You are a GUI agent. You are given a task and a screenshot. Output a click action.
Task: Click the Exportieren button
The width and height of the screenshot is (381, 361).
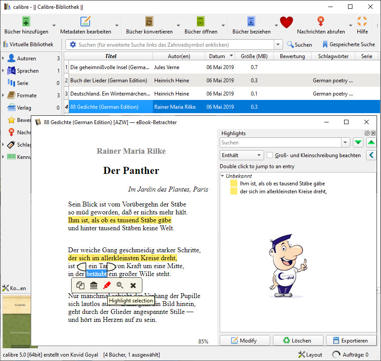pos(351,340)
